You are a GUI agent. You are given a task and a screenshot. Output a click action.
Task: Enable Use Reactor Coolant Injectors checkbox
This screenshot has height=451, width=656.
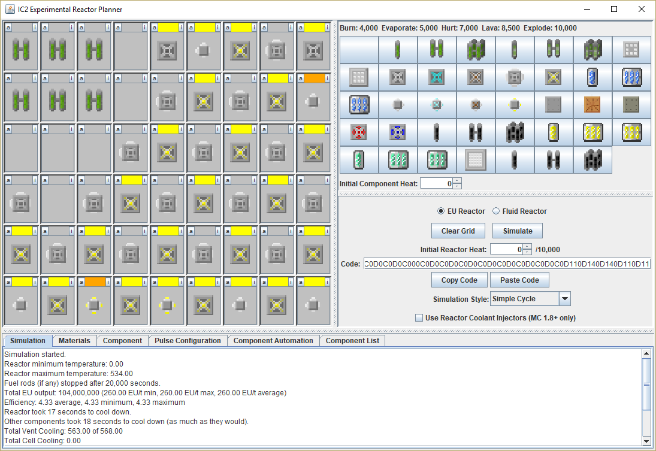click(419, 318)
